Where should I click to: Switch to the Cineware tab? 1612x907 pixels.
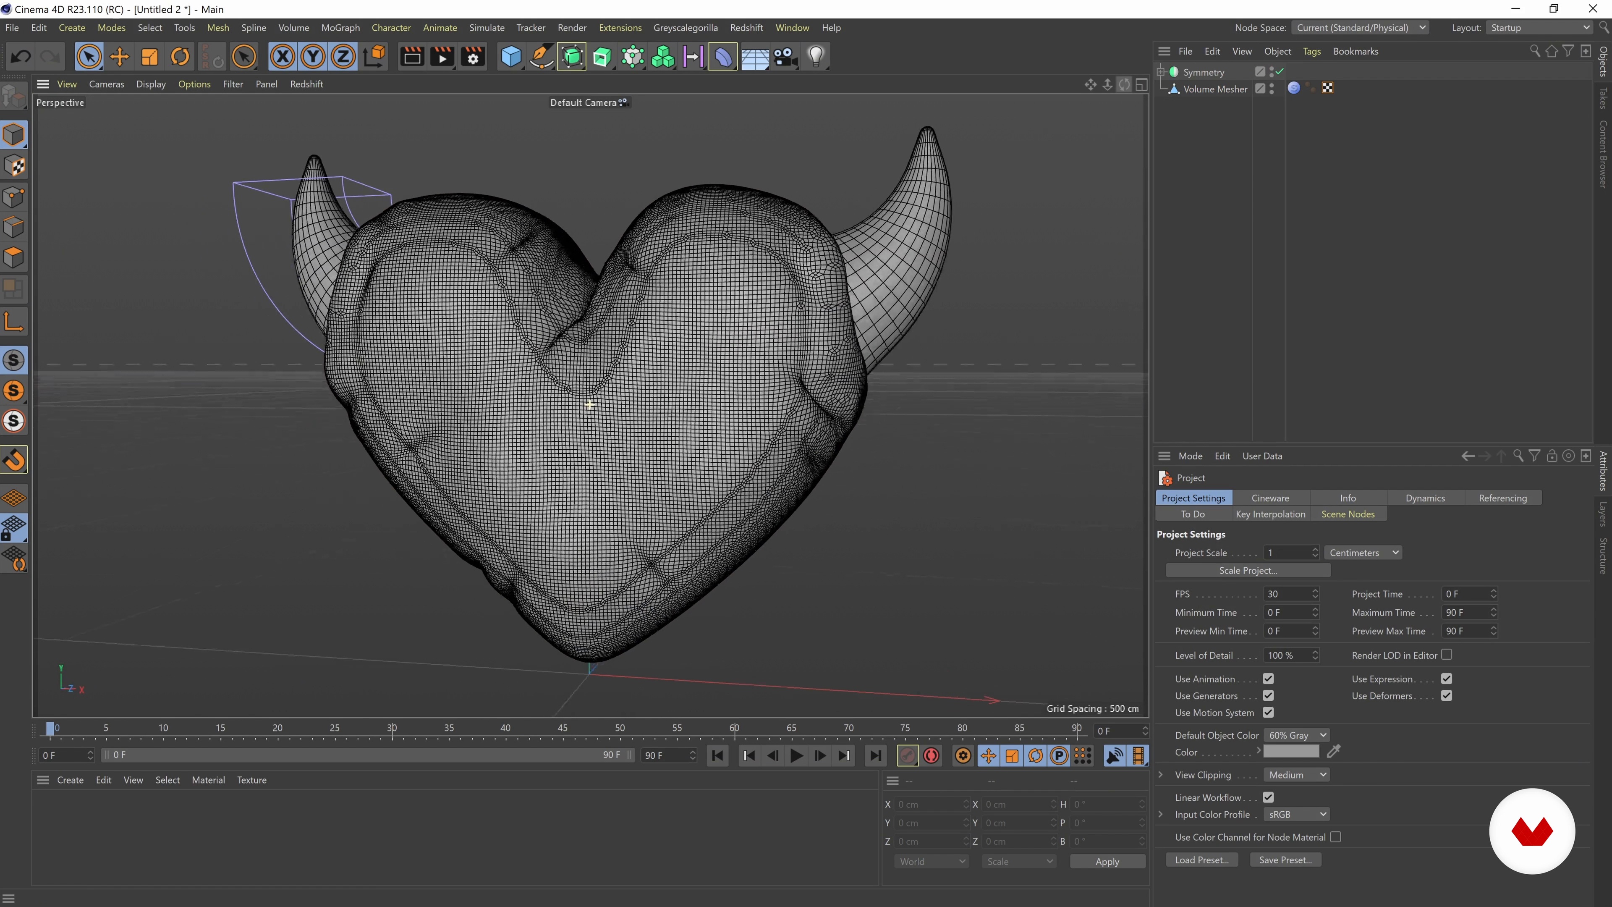tap(1270, 498)
